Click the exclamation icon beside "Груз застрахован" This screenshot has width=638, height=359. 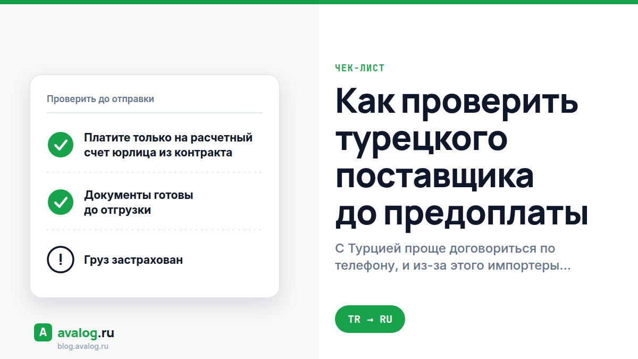click(x=61, y=260)
